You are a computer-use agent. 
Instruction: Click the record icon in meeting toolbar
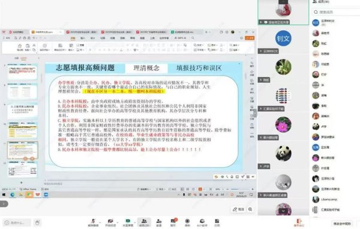click(x=187, y=221)
